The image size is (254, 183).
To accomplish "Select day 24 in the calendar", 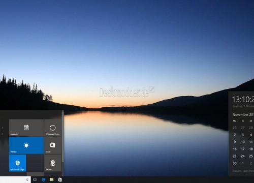I will [x=243, y=156].
